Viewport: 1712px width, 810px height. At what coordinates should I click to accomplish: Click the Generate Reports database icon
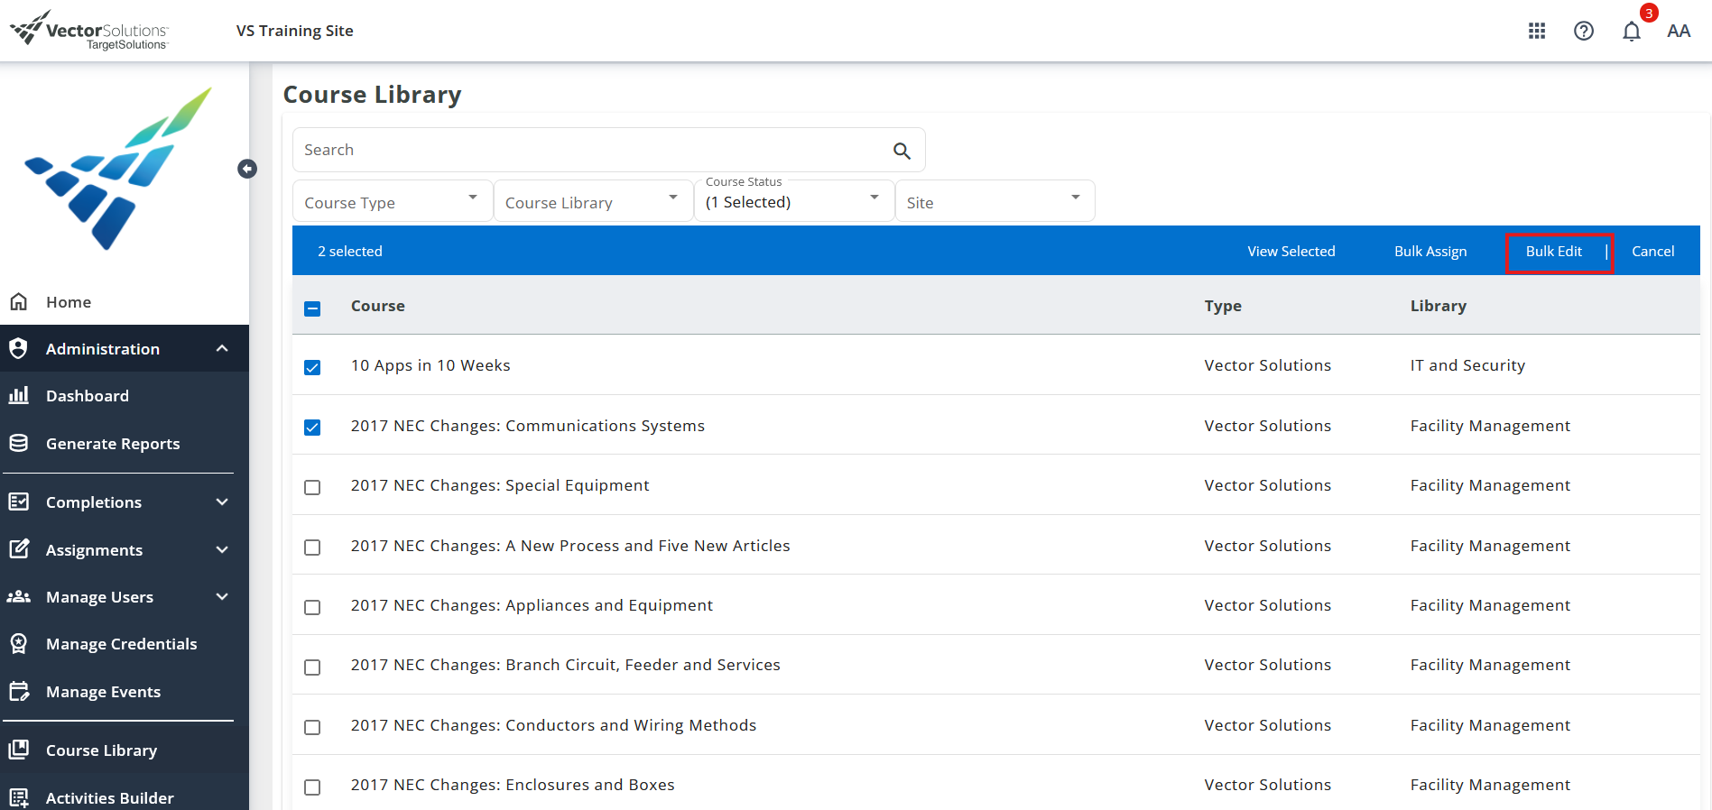[18, 443]
